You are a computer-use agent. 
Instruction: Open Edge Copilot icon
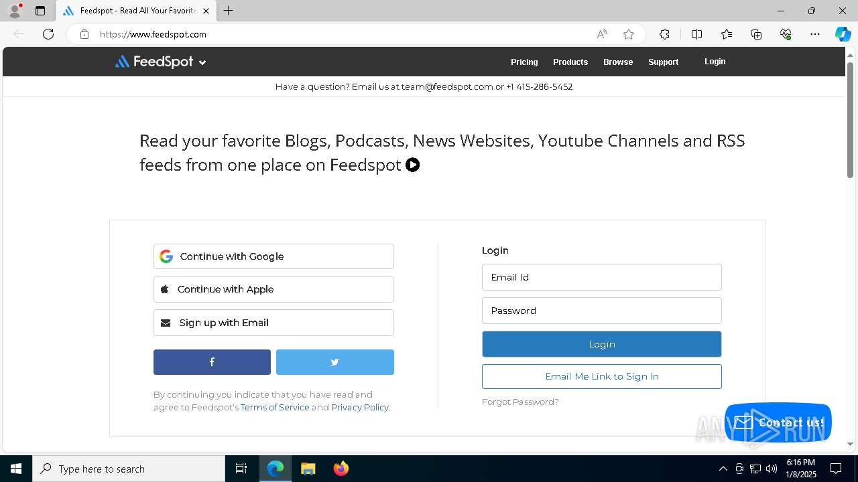pyautogui.click(x=843, y=34)
